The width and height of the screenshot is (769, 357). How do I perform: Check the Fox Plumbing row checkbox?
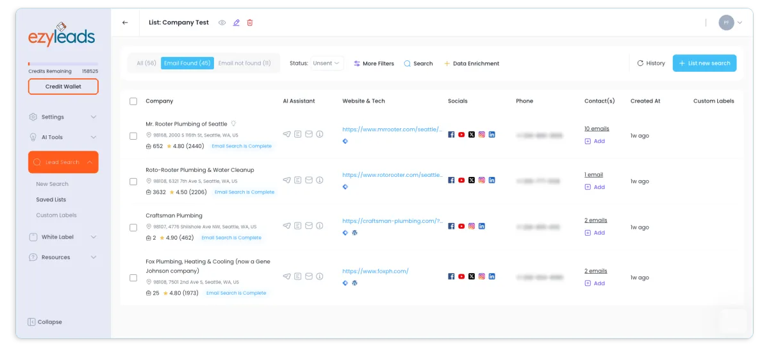point(133,278)
